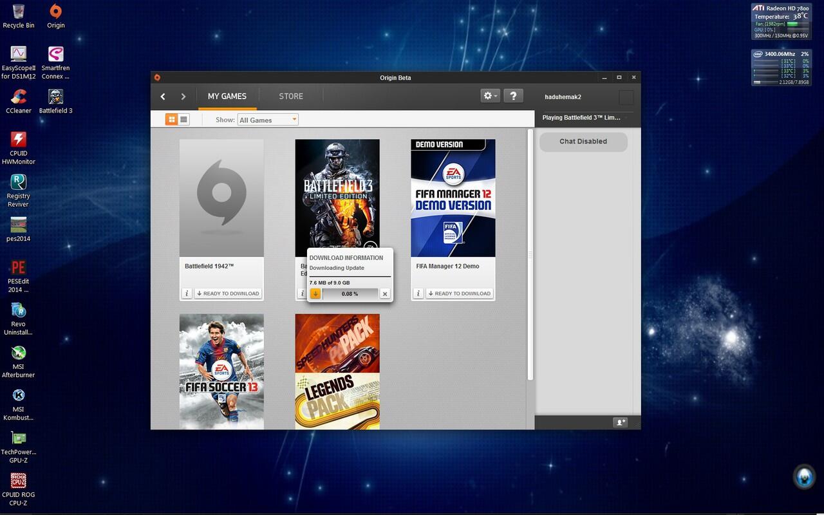This screenshot has width=824, height=515.
Task: Open Revo Uninstaller desktop icon
Action: 19,319
